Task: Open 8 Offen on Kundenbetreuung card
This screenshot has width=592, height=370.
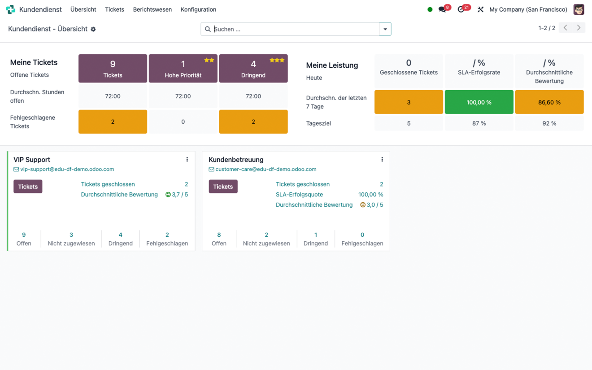Action: [219, 239]
